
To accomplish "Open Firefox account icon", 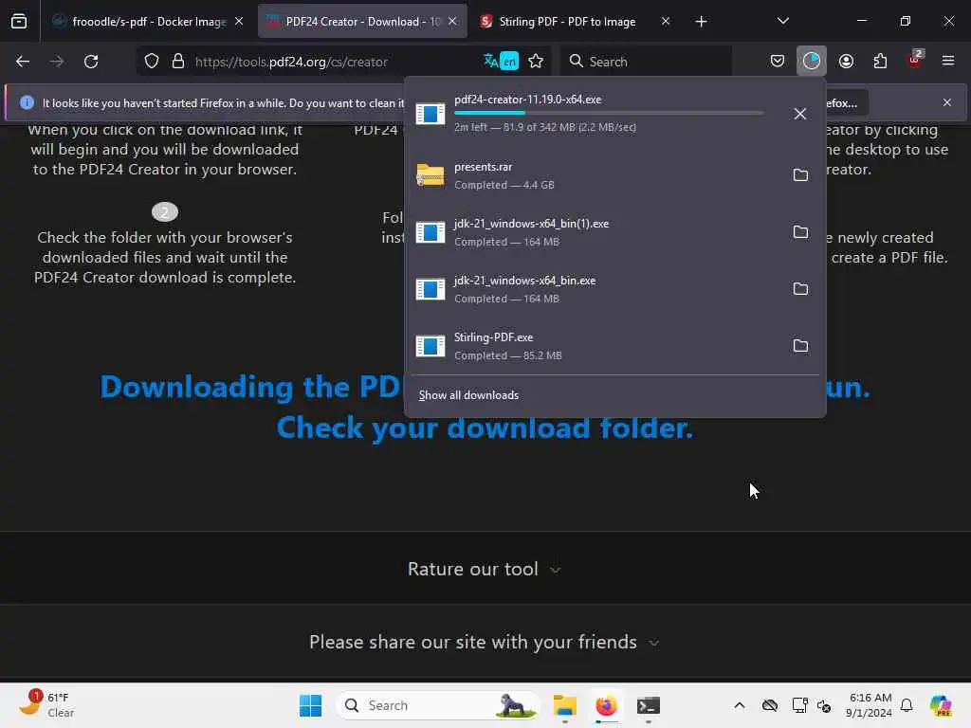I will pos(846,62).
